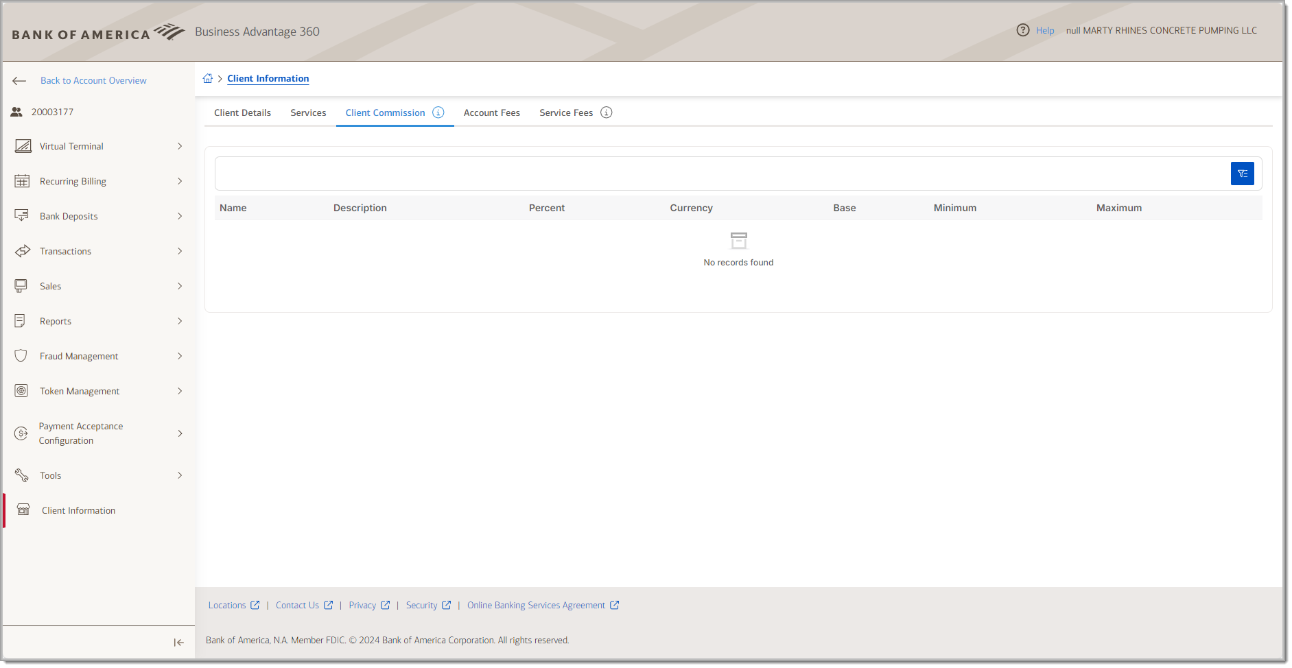1292x668 pixels.
Task: Expand the Tools menu chevron
Action: [179, 475]
